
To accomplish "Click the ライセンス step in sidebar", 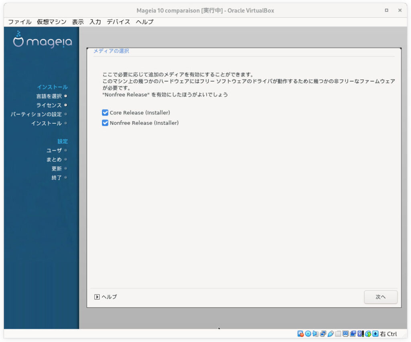I will point(49,105).
